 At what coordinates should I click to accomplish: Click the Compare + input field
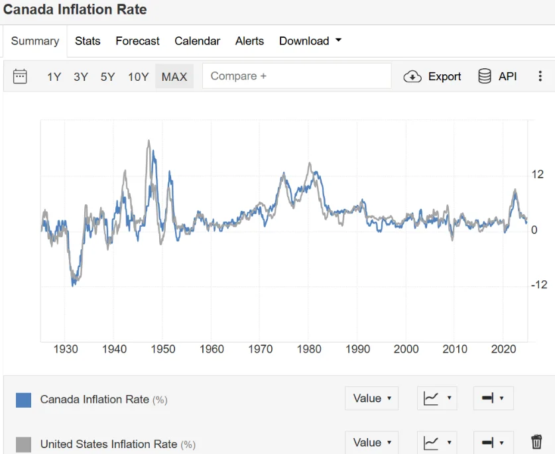point(296,76)
